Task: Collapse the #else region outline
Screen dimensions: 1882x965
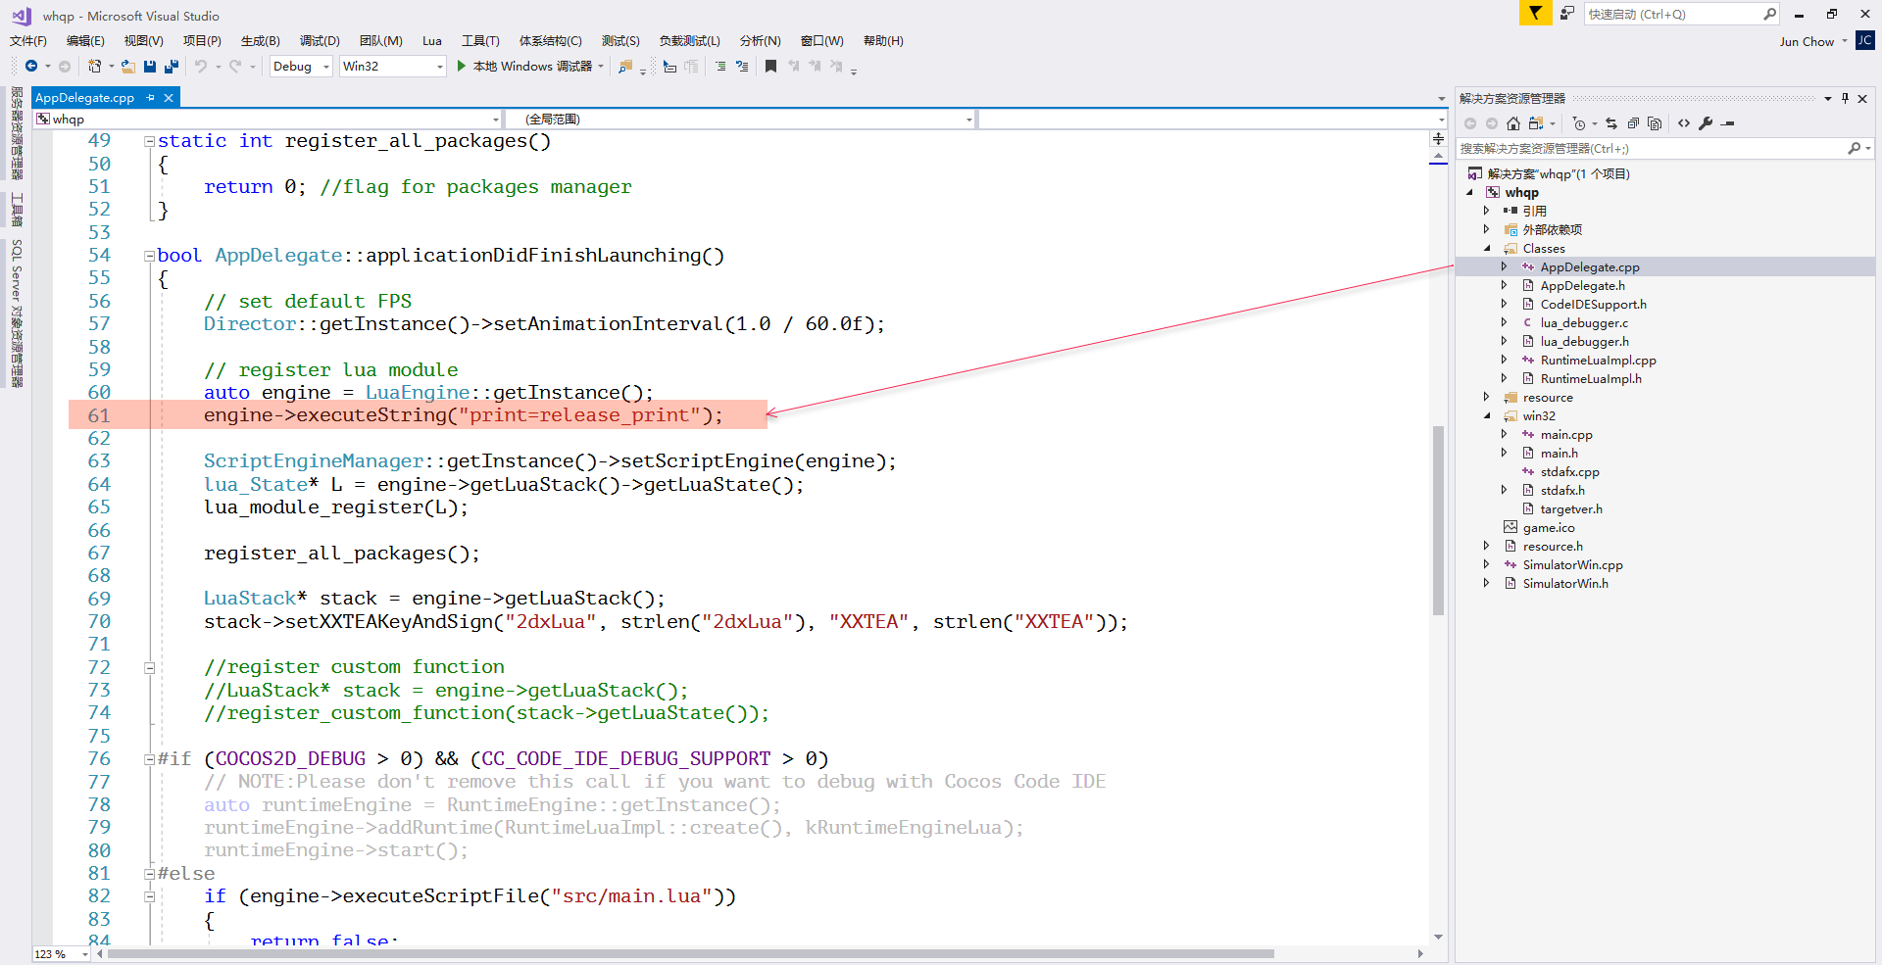Action: click(149, 874)
